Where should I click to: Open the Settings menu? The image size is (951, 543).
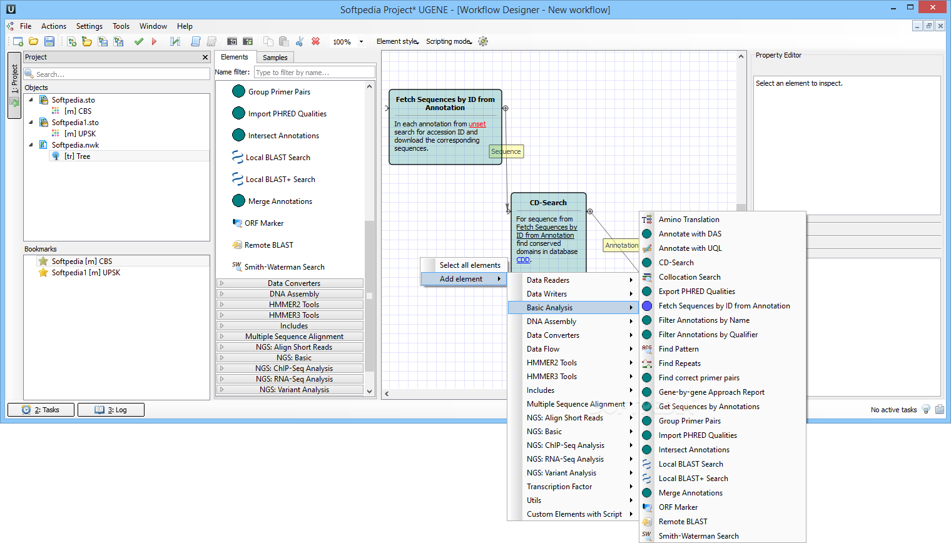(x=89, y=26)
